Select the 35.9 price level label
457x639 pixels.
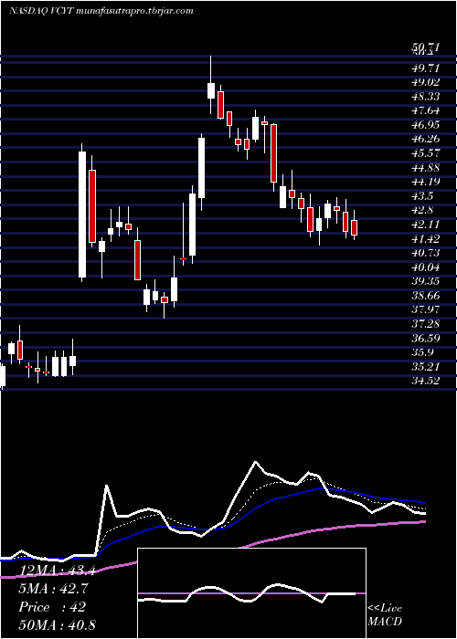coord(422,353)
